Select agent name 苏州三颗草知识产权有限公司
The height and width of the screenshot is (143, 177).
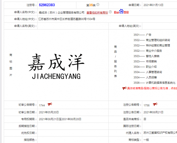click(x=160, y=133)
